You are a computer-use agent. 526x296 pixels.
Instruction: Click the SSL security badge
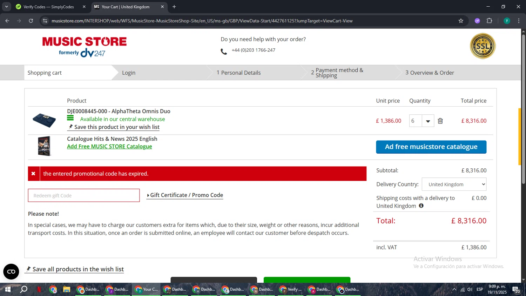pos(483,46)
